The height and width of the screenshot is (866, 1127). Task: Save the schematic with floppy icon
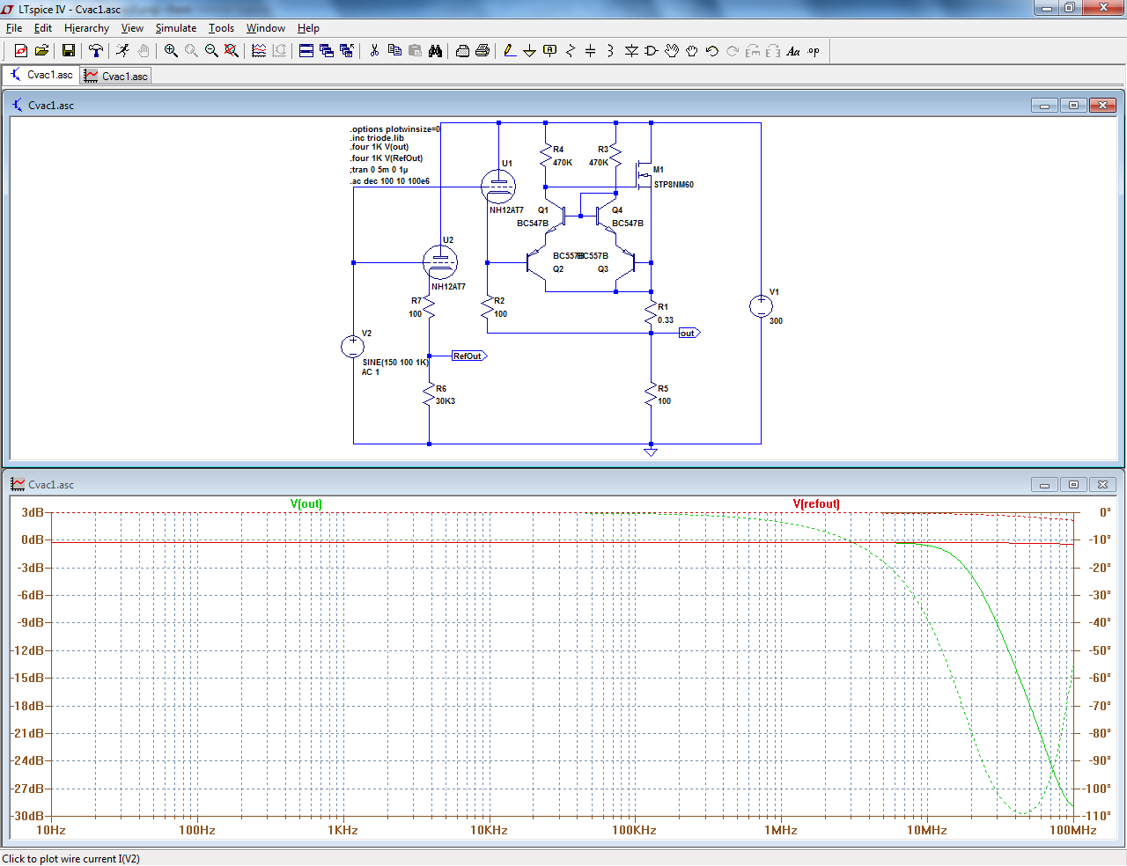point(68,51)
